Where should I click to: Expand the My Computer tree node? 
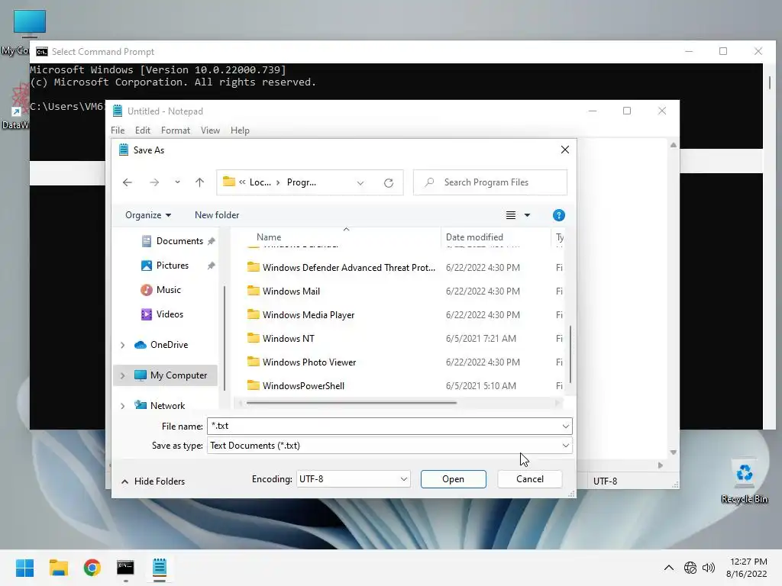[x=123, y=375]
